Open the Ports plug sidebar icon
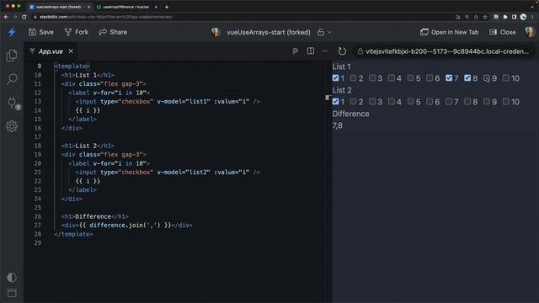This screenshot has height=303, width=539. click(x=12, y=103)
